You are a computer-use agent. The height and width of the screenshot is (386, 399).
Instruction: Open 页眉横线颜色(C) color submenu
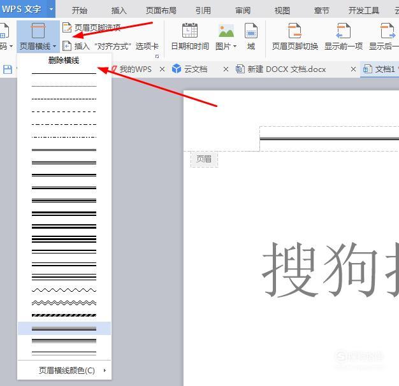(64, 371)
